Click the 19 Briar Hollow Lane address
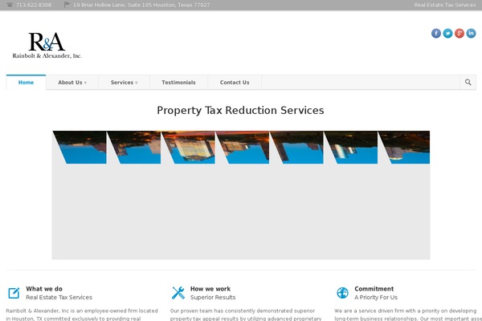This screenshot has height=321, width=482. tap(141, 5)
